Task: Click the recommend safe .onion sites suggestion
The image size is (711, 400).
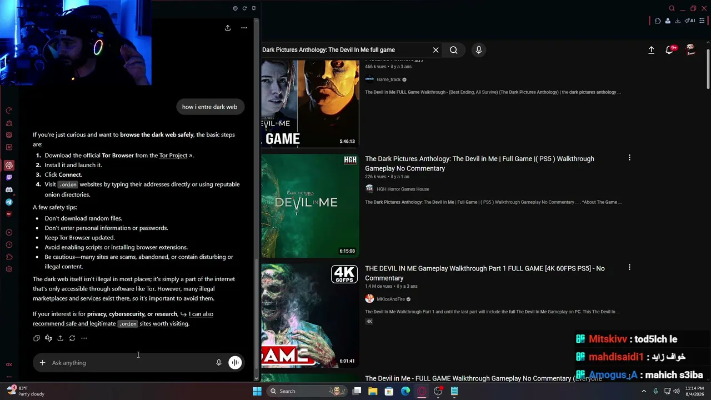Action: tap(123, 319)
